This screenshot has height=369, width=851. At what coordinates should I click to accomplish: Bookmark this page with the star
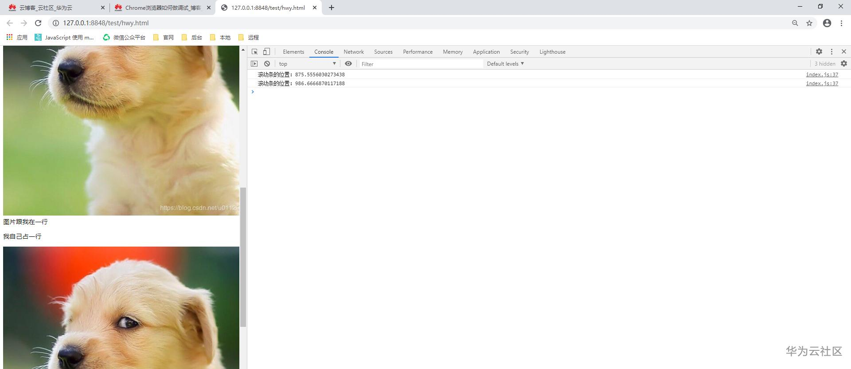(809, 23)
